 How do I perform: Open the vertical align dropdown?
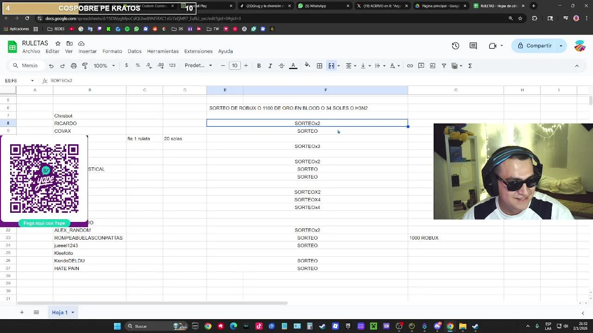point(365,66)
